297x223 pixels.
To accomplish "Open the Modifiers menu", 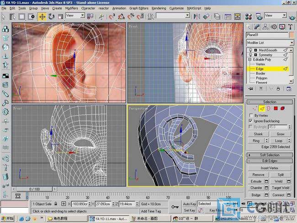I will (x=71, y=8).
